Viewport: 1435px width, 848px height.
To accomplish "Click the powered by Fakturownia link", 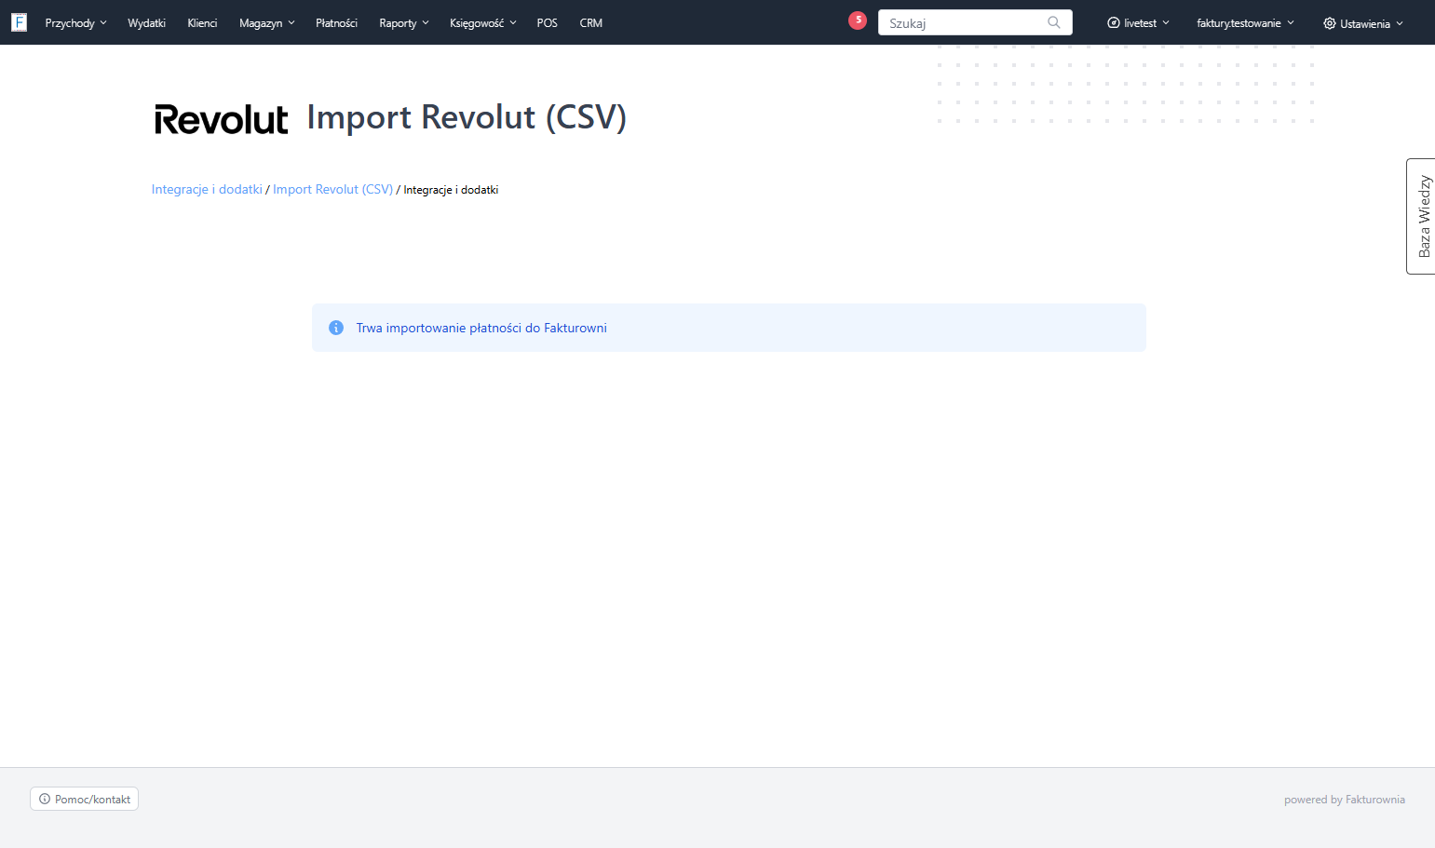I will click(x=1344, y=800).
